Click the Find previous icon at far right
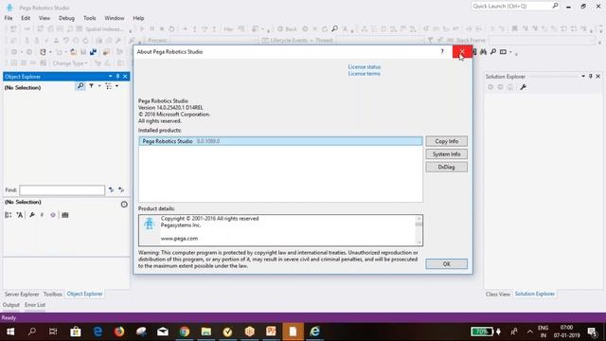The height and width of the screenshot is (341, 606). pos(121,189)
